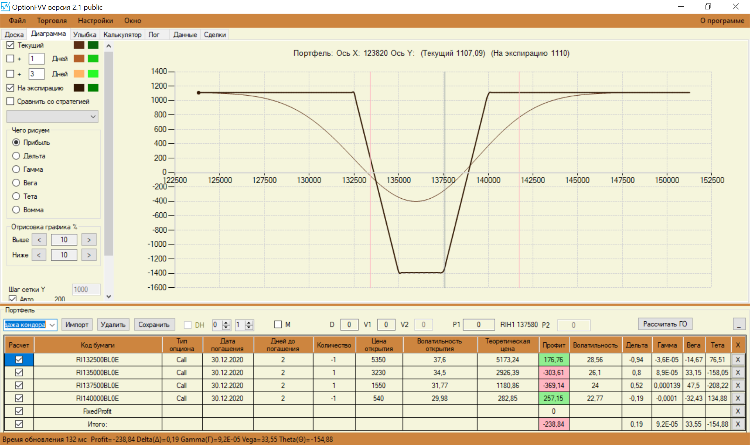Click the increase arrow next to Выше
The image size is (750, 445).
(89, 240)
